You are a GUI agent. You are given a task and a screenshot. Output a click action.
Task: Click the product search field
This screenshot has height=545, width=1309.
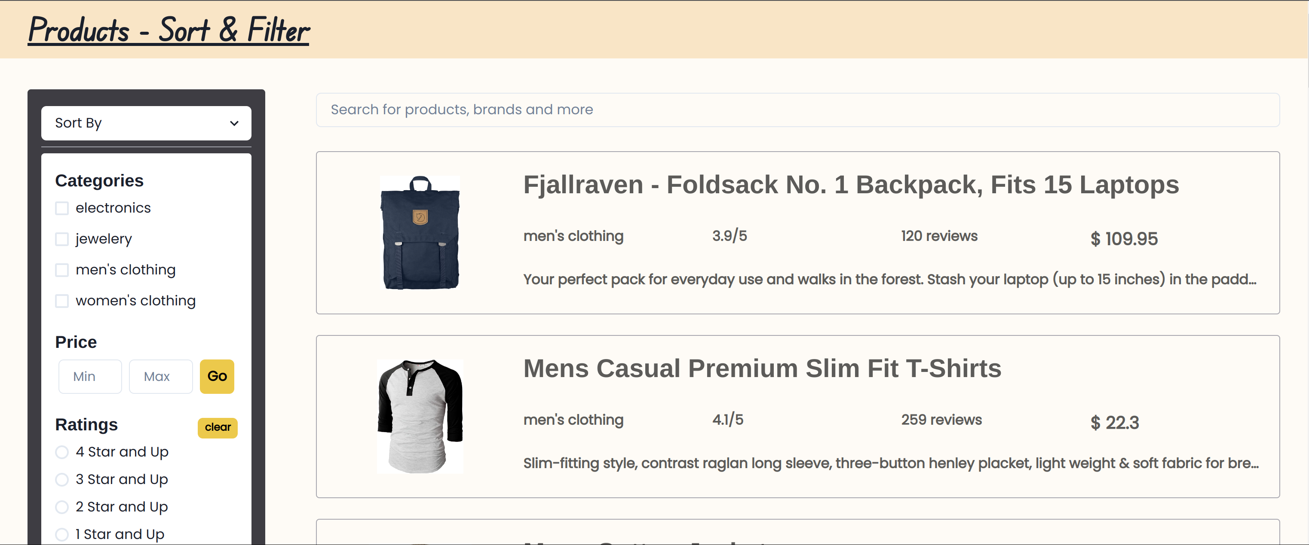pos(797,110)
